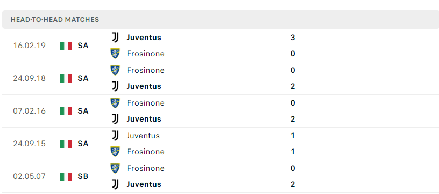Click Frosinone score 1 in 24.09.15 draw
The height and width of the screenshot is (194, 439).
[293, 152]
